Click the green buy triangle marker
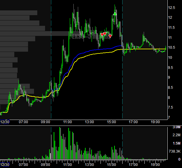The height and width of the screenshot is (168, 182). [115, 14]
